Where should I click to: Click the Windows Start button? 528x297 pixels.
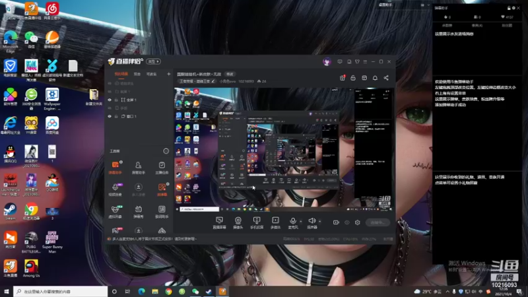pos(6,292)
